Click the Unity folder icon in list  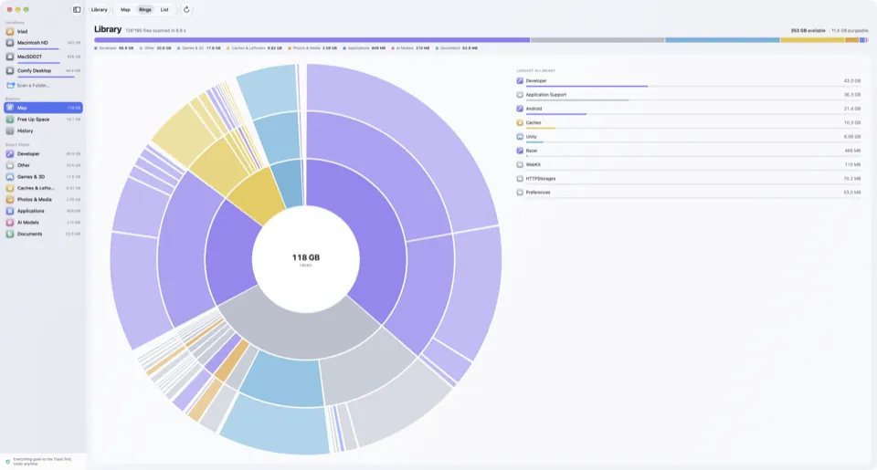(520, 137)
